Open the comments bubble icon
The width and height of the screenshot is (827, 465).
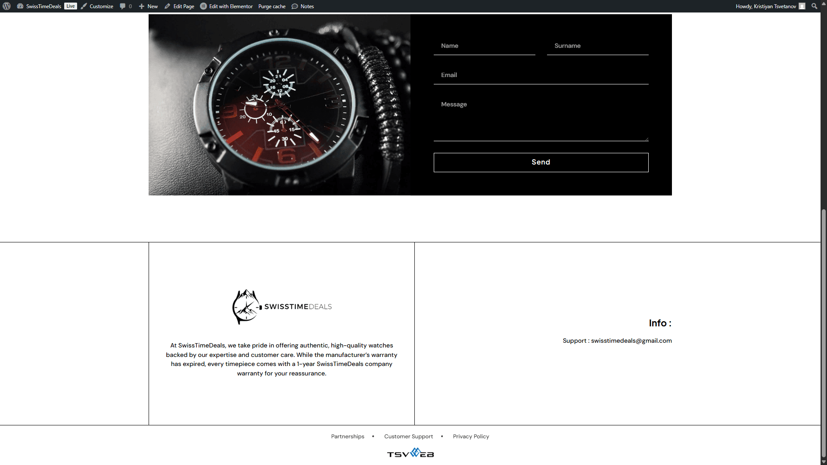123,6
